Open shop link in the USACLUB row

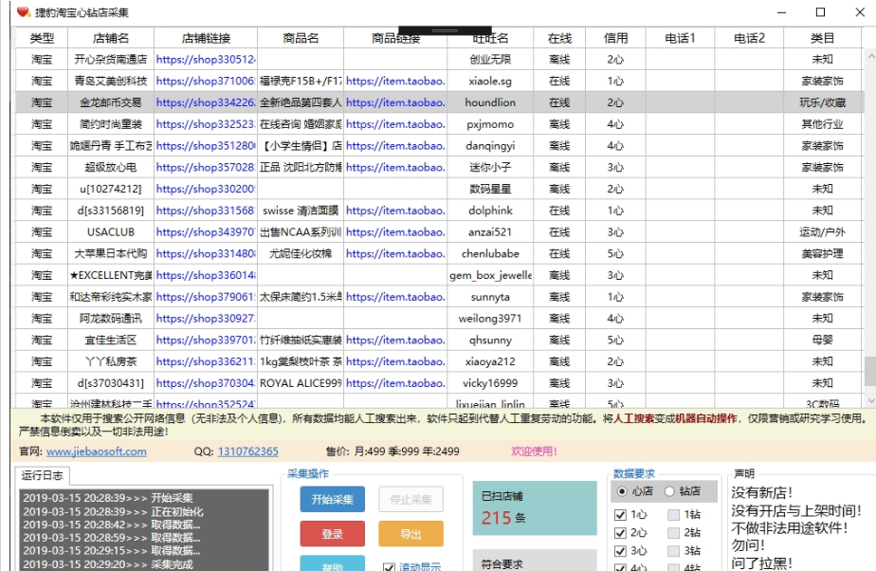[206, 232]
